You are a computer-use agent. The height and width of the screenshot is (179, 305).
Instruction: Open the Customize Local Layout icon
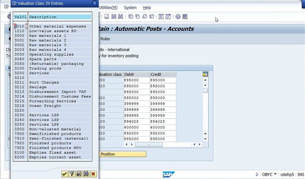(x=185, y=17)
